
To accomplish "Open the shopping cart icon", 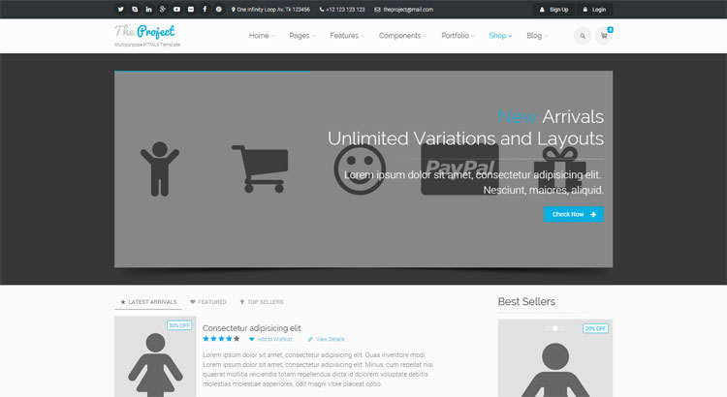I will coord(605,36).
